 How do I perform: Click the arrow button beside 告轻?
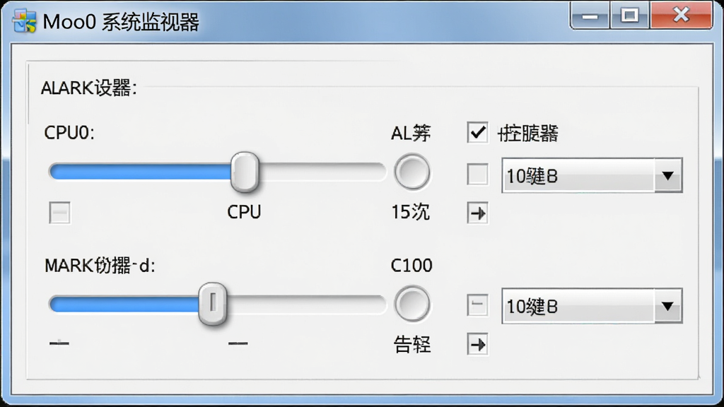coord(477,344)
